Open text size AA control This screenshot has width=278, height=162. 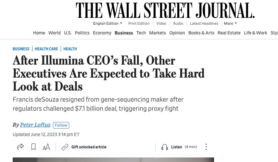click(x=46, y=147)
